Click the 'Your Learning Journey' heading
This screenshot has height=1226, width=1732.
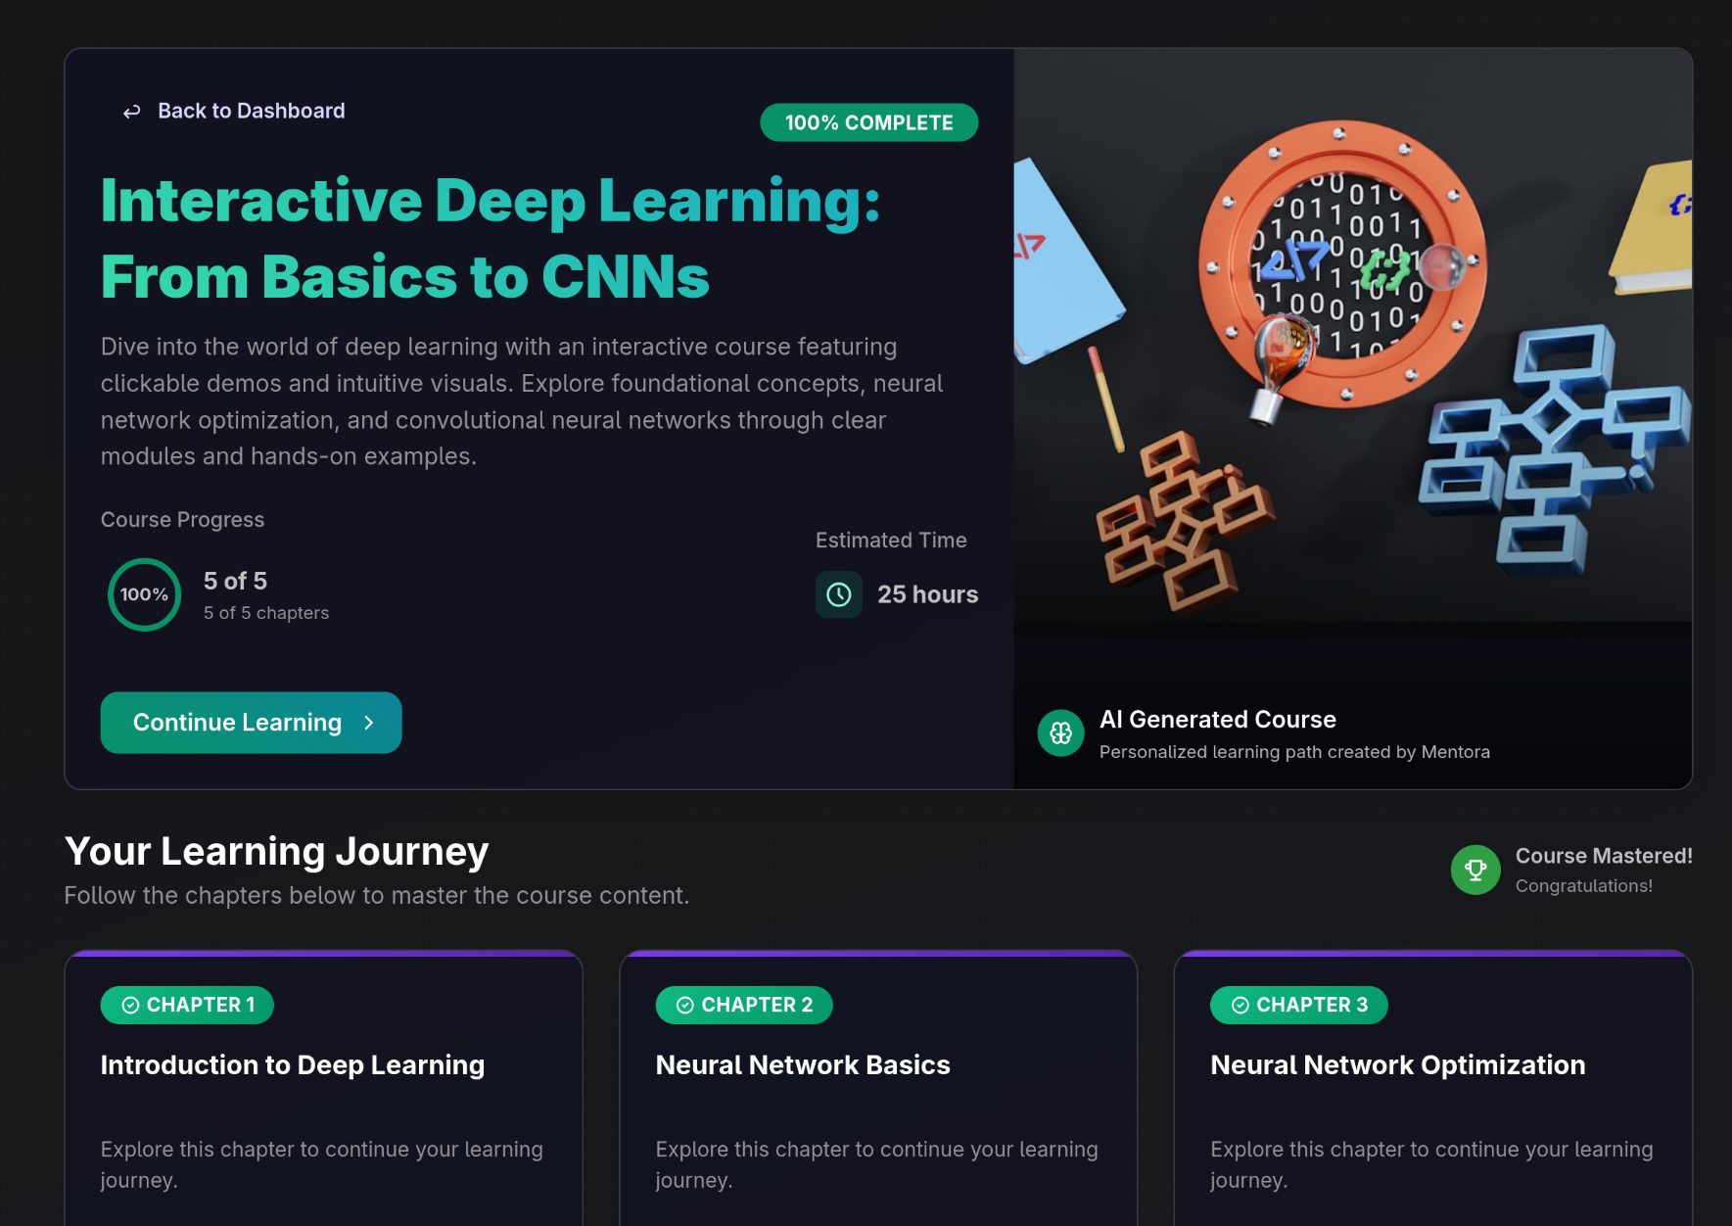click(x=276, y=852)
